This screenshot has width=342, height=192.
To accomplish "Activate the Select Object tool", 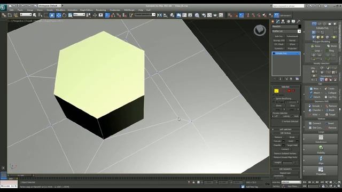I will (34, 15).
